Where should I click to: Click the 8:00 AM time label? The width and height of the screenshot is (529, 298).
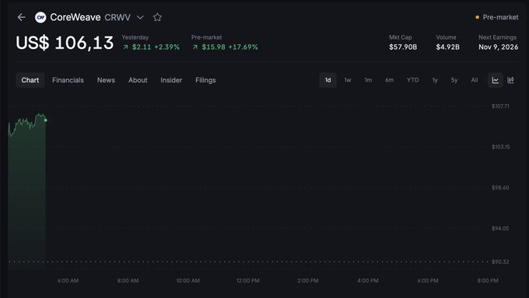128,280
